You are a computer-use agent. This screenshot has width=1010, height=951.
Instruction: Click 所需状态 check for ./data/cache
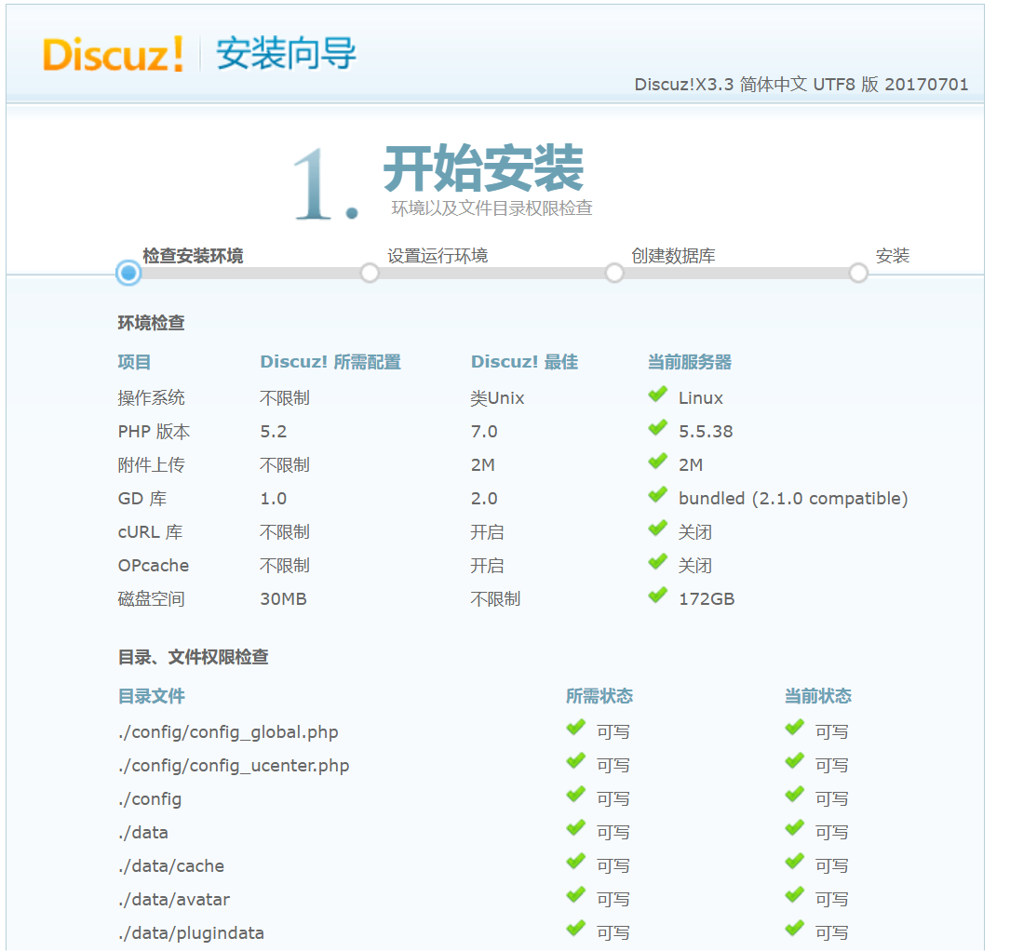tap(576, 862)
